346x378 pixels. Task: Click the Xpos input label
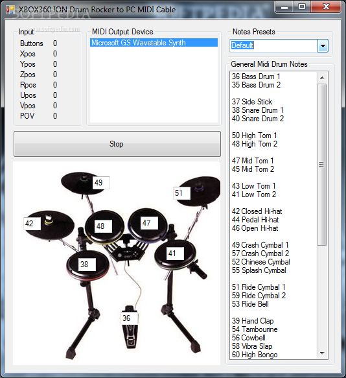(28, 54)
